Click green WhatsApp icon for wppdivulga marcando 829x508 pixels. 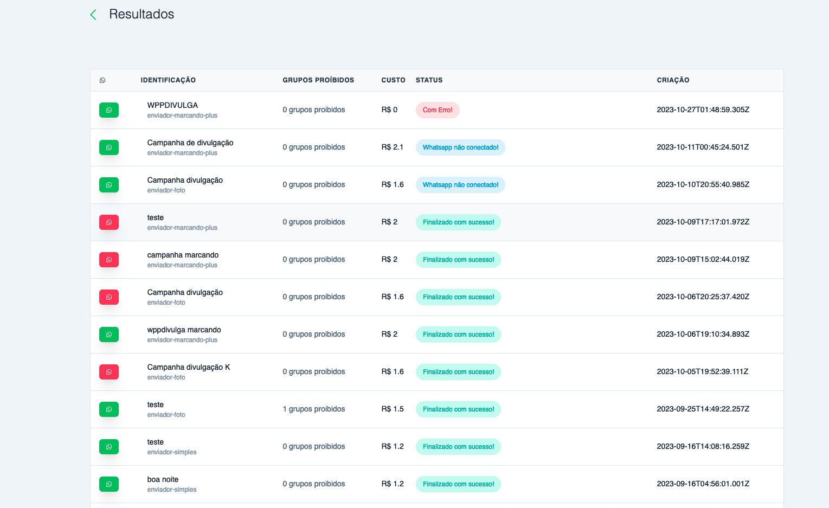[109, 335]
